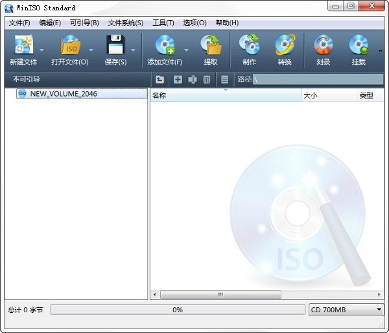Show more toolbar items via overflow chevron
Image resolution: width=389 pixels, height=333 pixels.
(381, 51)
